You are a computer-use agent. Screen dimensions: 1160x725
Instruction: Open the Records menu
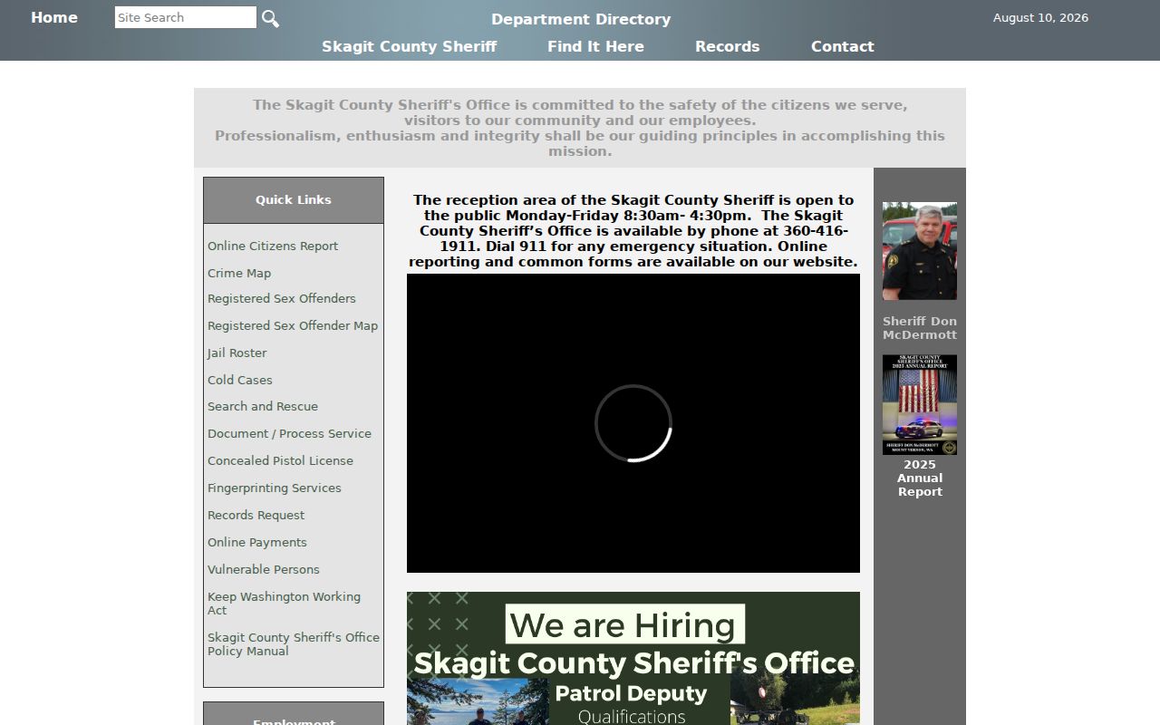click(x=728, y=46)
